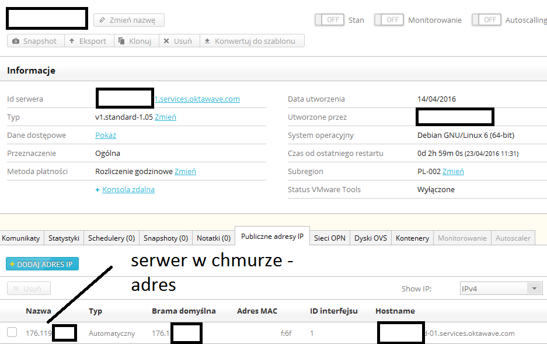Click the Zmień link next to Rozliczenie godzinowe
The image size is (547, 344).
click(x=185, y=172)
